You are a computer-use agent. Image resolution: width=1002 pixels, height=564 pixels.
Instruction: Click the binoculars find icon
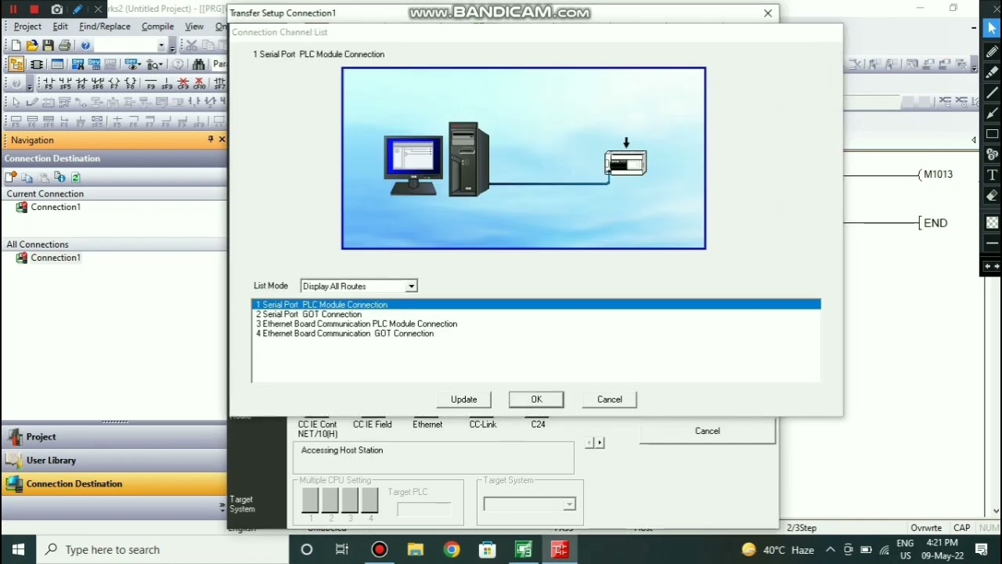[x=199, y=64]
